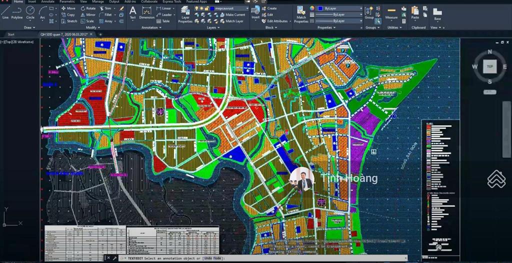Select the Circle tool
Image resolution: width=512 pixels, height=263 pixels.
(30, 12)
